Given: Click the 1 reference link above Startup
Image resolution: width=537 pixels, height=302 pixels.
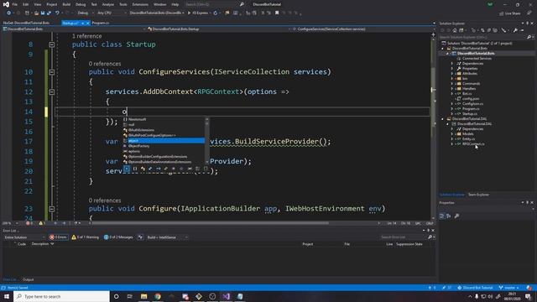Looking at the screenshot, I should 87,36.
